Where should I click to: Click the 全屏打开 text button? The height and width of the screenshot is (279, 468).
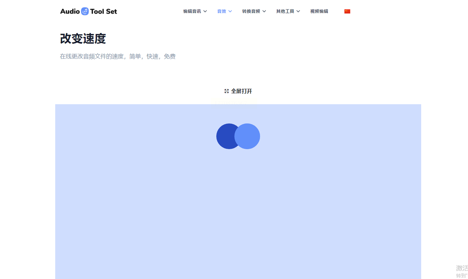pos(241,91)
